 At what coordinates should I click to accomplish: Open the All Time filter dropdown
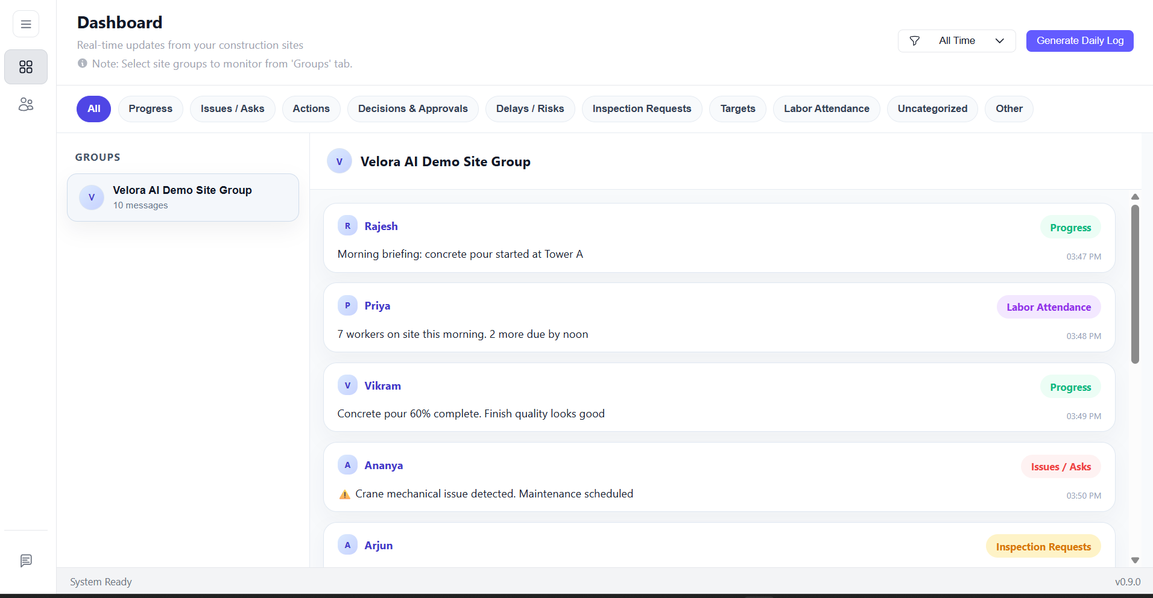[956, 41]
